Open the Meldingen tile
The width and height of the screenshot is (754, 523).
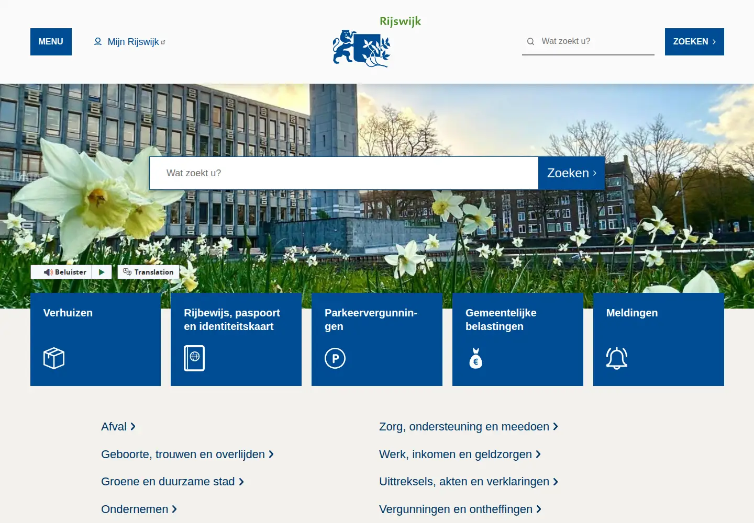[x=659, y=339]
